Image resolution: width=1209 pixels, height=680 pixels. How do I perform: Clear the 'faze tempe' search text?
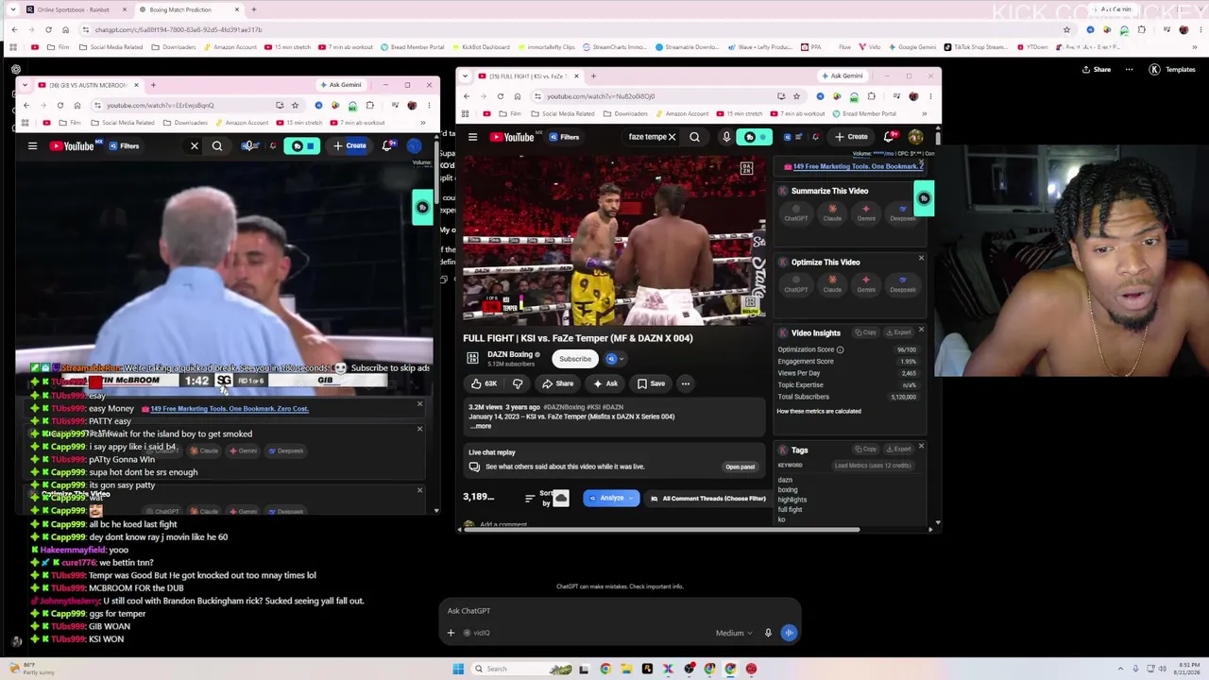[x=672, y=137]
